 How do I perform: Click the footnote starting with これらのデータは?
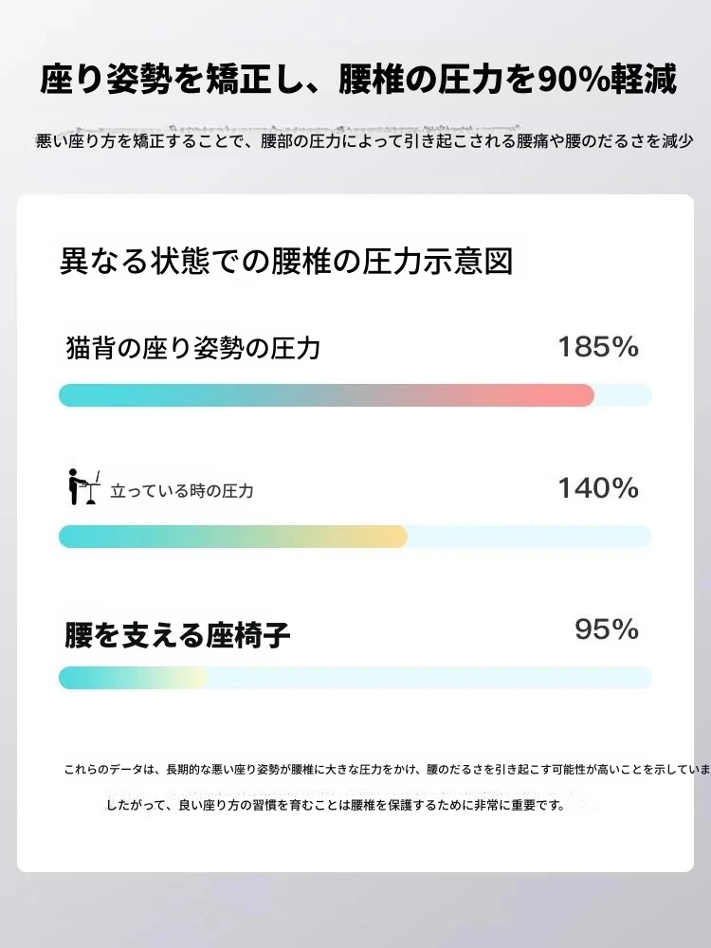(x=387, y=770)
